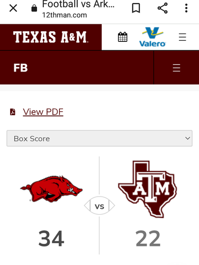
Task: Open the Box Score dropdown
Action: pos(99,138)
